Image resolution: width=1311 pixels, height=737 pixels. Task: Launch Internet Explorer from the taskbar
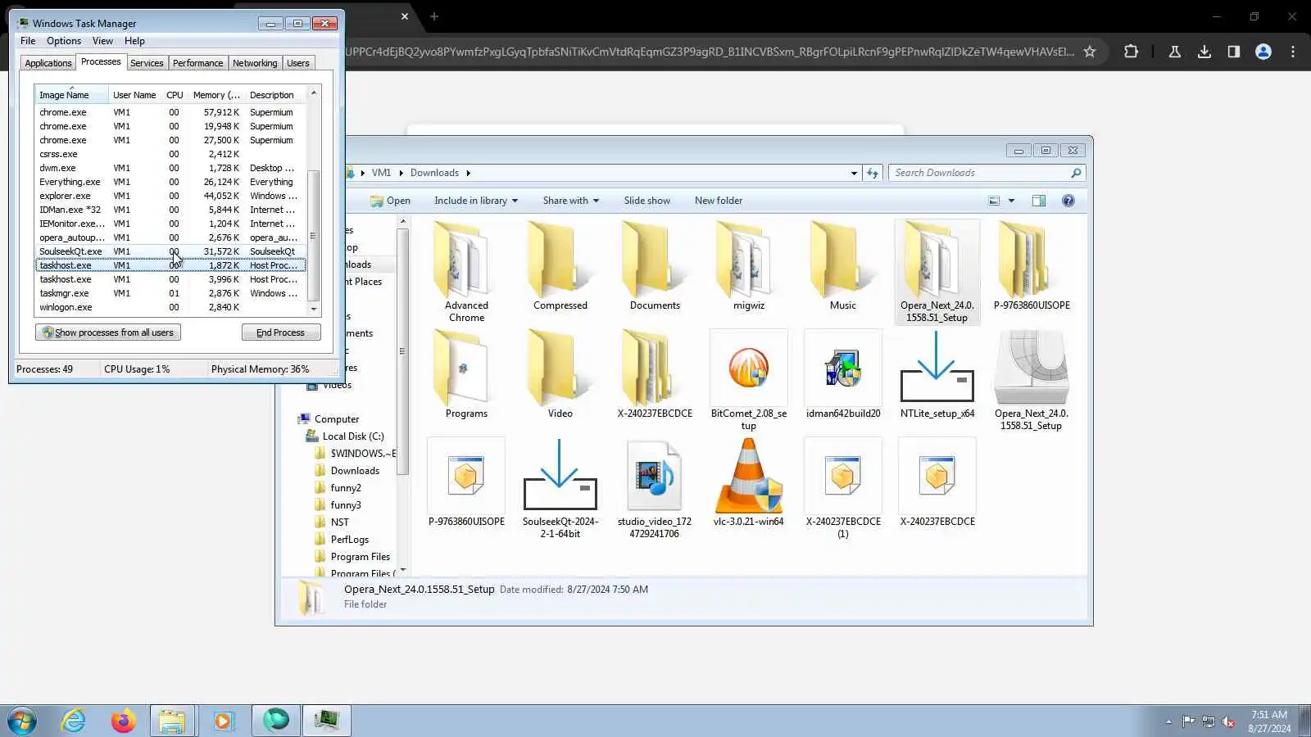tap(74, 721)
